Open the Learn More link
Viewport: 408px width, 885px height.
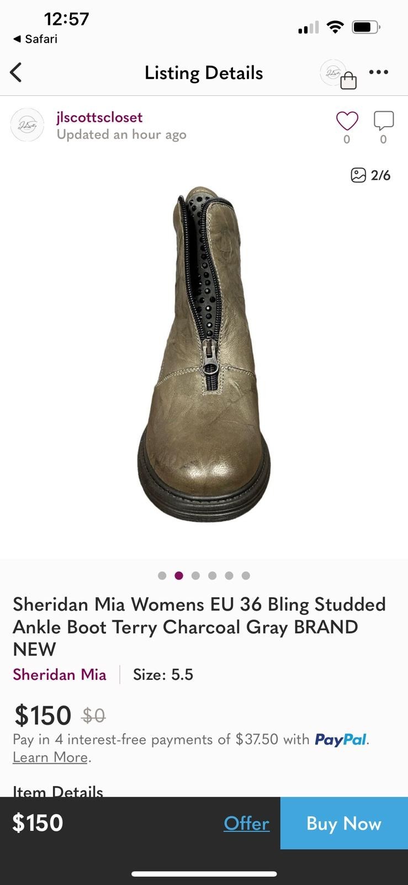(50, 757)
